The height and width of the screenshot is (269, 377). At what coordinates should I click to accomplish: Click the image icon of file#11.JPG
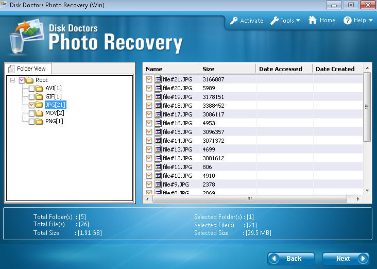click(x=158, y=166)
